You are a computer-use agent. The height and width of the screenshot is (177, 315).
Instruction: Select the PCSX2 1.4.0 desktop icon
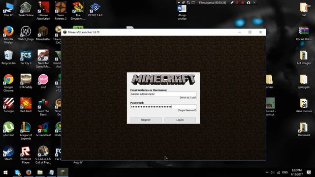[95, 9]
